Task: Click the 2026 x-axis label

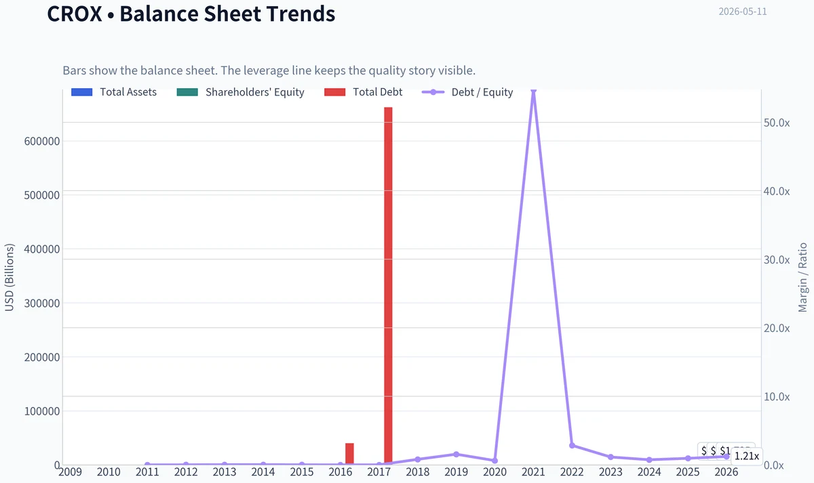Action: [x=726, y=471]
